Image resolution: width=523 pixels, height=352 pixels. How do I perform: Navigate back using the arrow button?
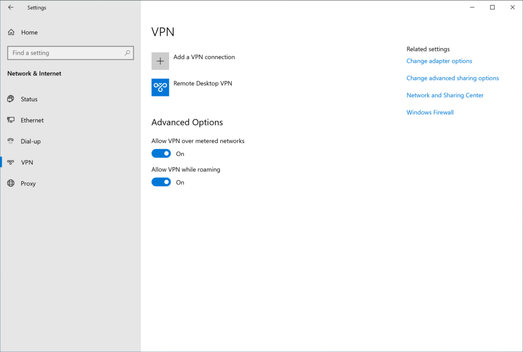tap(10, 7)
